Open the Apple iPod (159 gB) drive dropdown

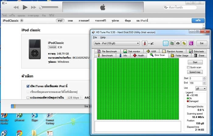[116, 43]
